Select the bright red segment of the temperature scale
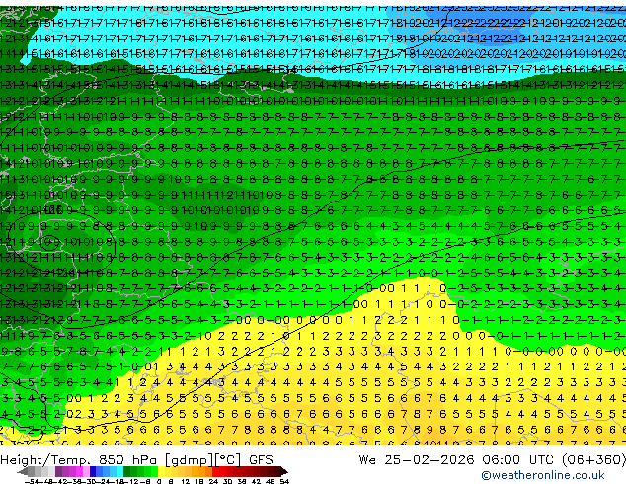626x484 pixels. (215, 471)
